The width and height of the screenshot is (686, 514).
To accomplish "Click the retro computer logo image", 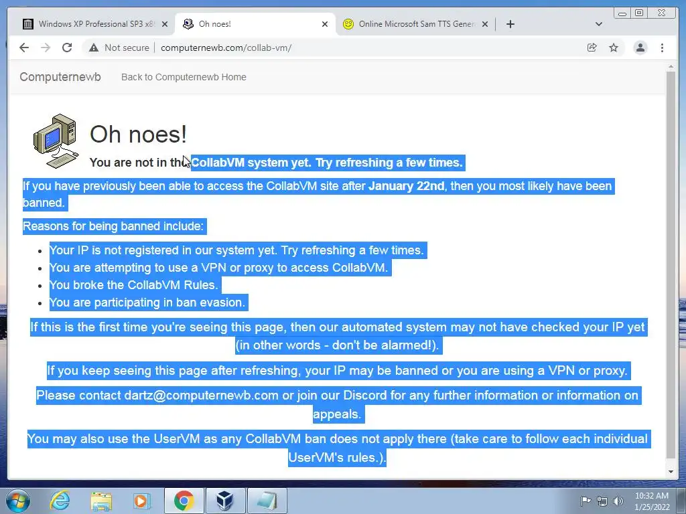I will pos(56,141).
